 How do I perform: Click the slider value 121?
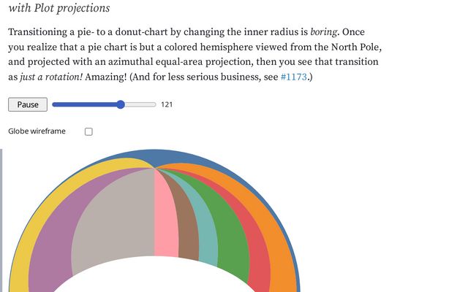point(167,104)
